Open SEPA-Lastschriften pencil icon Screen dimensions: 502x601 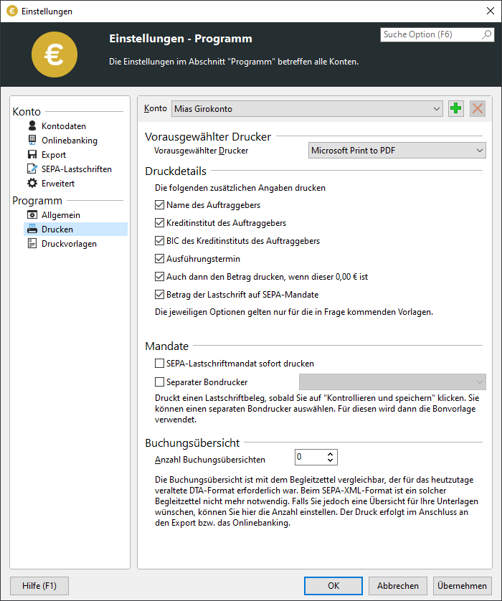point(32,169)
